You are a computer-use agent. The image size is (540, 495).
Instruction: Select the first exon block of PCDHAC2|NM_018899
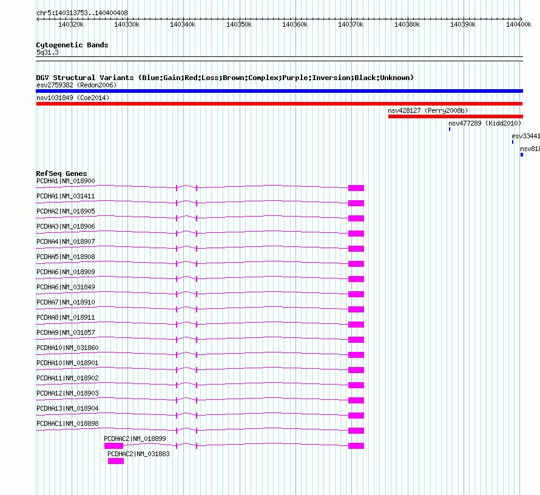click(113, 446)
